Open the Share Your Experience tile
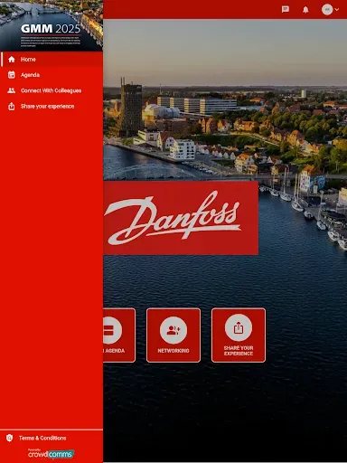The image size is (347, 463). point(239,335)
